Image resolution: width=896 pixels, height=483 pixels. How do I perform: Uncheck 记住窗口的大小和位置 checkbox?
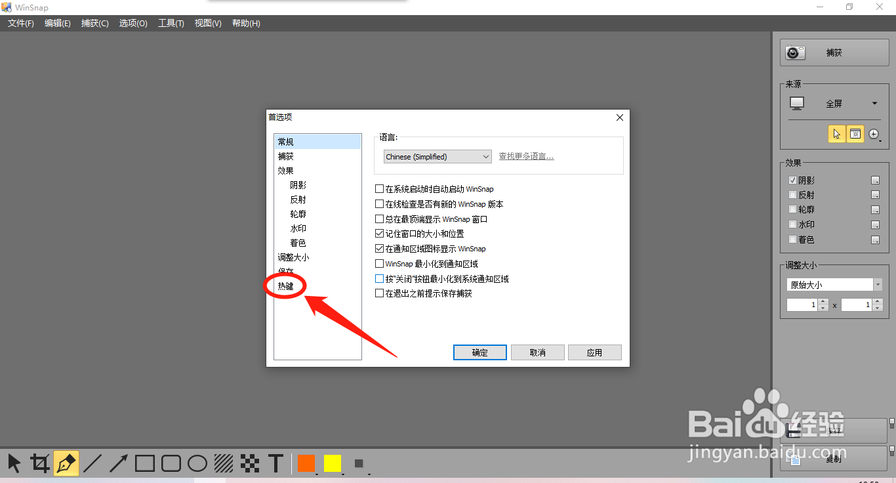(x=379, y=234)
